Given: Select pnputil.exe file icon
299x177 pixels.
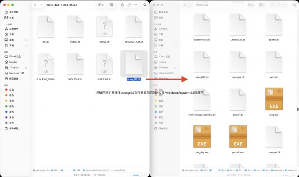Looking at the screenshot, I should (238, 136).
